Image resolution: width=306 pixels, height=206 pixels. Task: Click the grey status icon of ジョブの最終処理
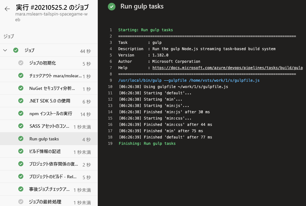[x=21, y=202]
